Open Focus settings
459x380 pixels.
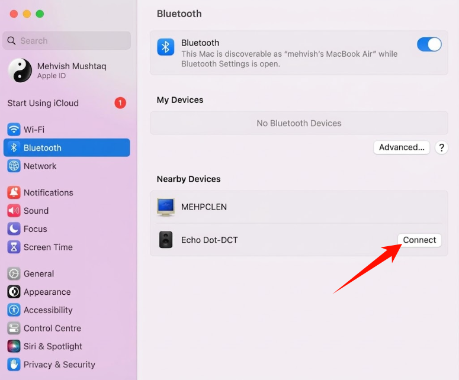tap(35, 228)
